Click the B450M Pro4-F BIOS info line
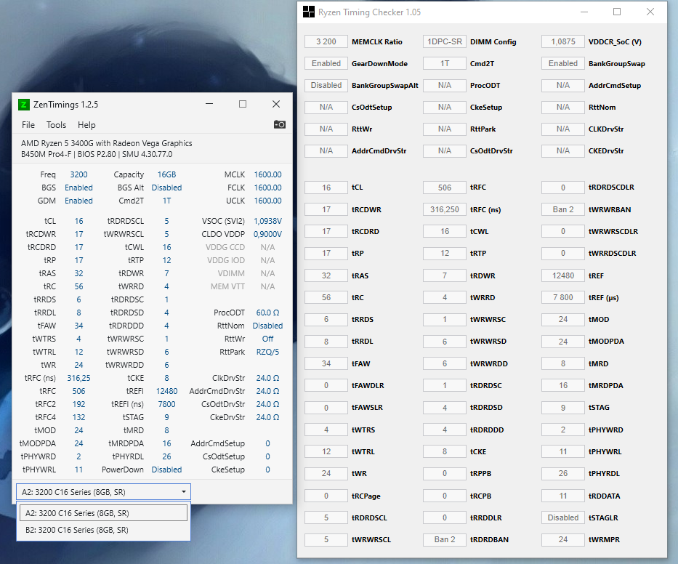Image resolution: width=678 pixels, height=564 pixels. point(97,154)
